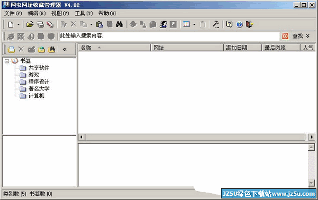The image size is (318, 200).
Task: Click into the 此处输入搜索内容 search field
Action: point(170,36)
